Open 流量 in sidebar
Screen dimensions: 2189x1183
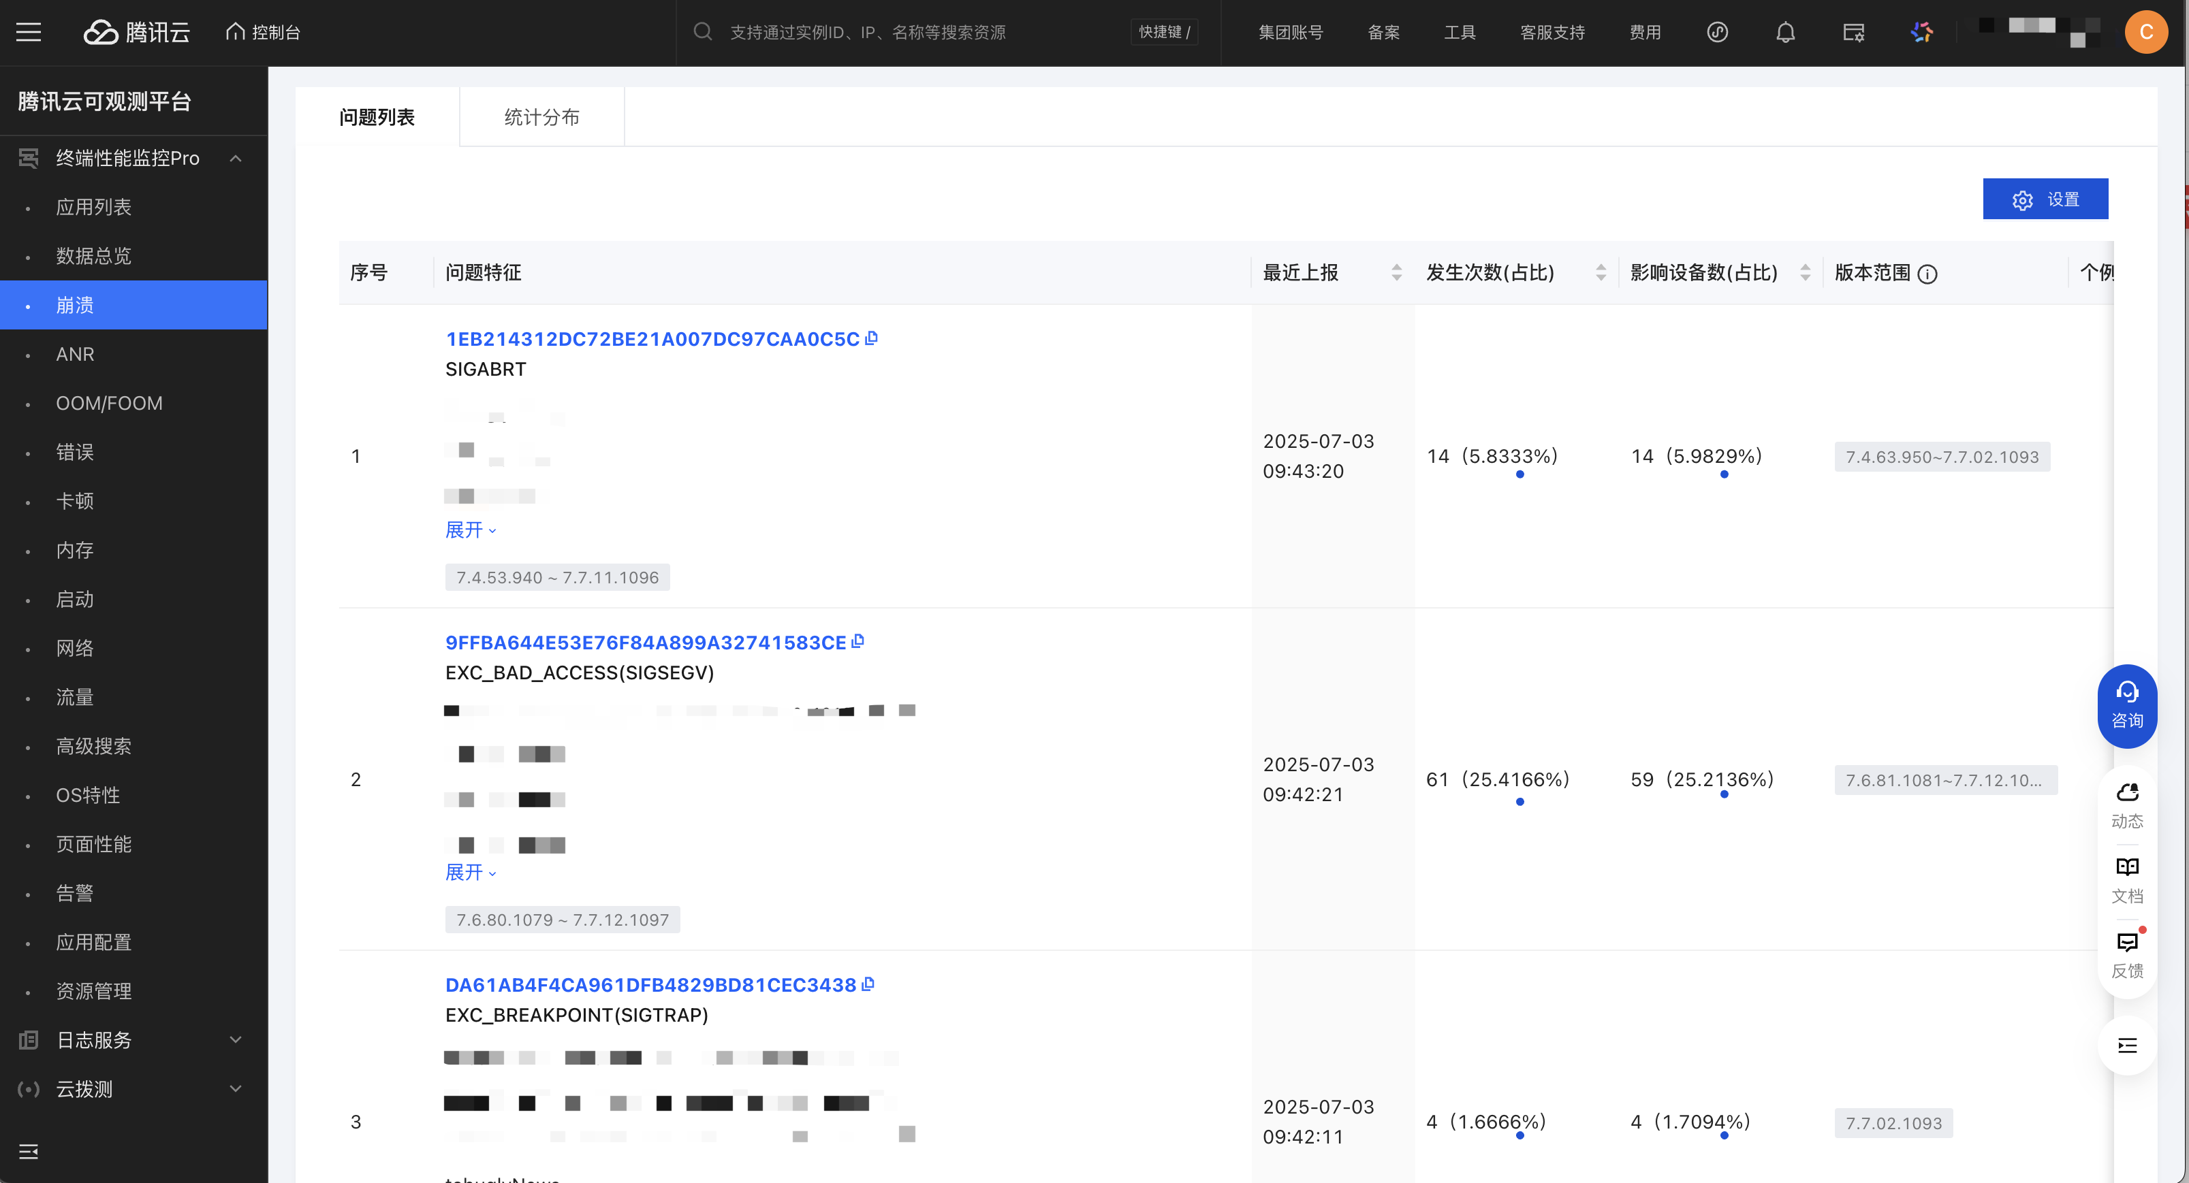click(75, 697)
